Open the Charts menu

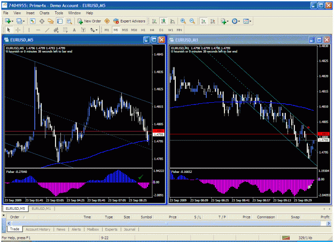click(44, 13)
